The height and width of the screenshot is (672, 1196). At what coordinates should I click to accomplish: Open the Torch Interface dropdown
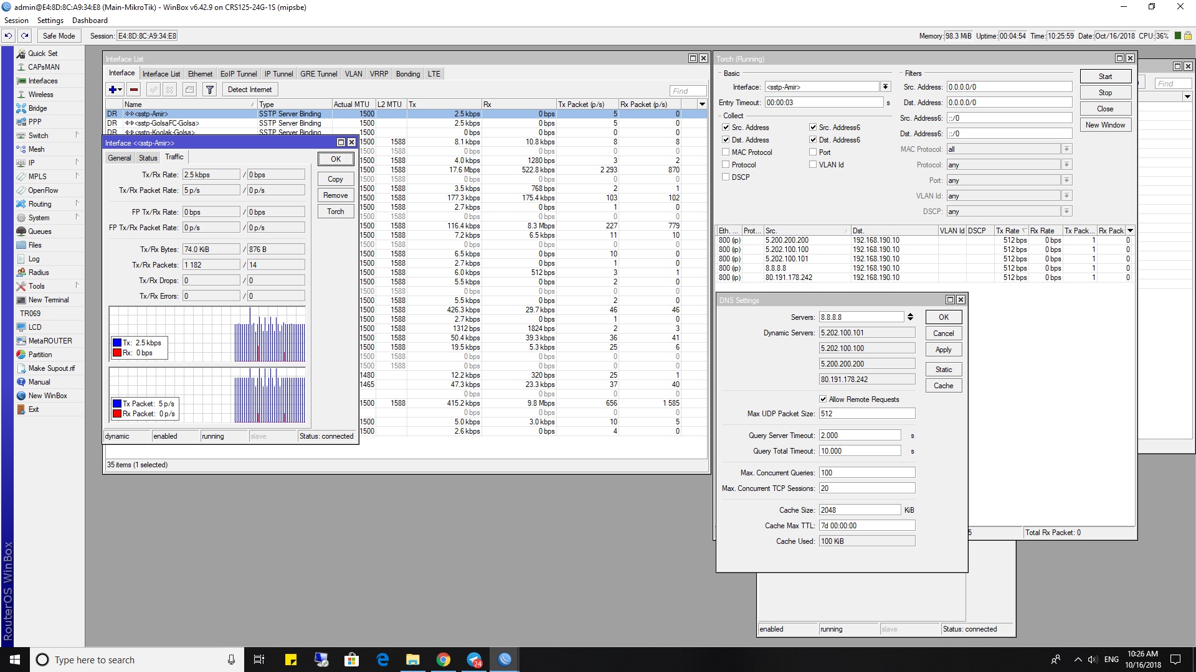pos(885,87)
